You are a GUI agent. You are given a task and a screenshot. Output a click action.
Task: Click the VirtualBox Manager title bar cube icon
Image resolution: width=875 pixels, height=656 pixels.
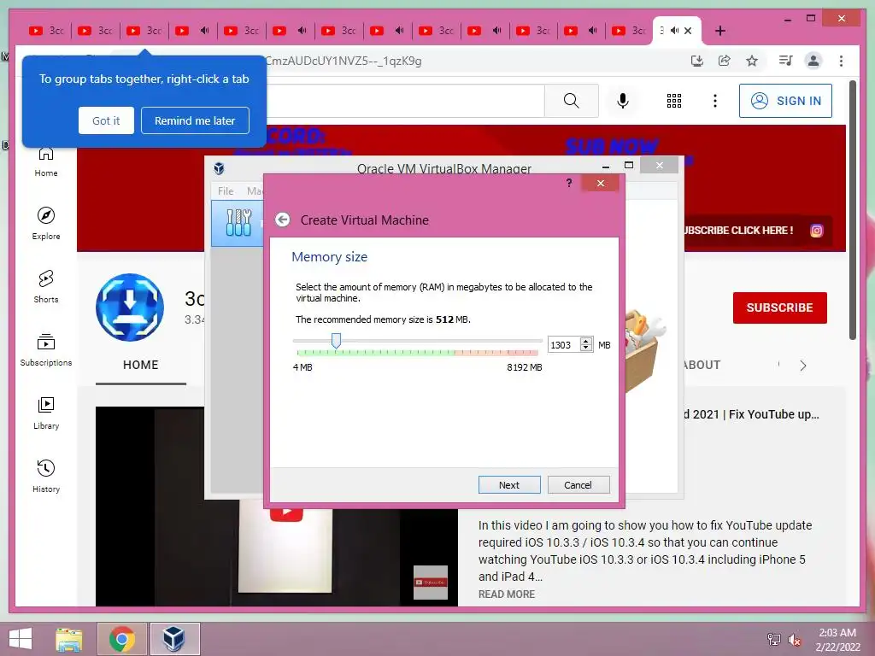[220, 168]
